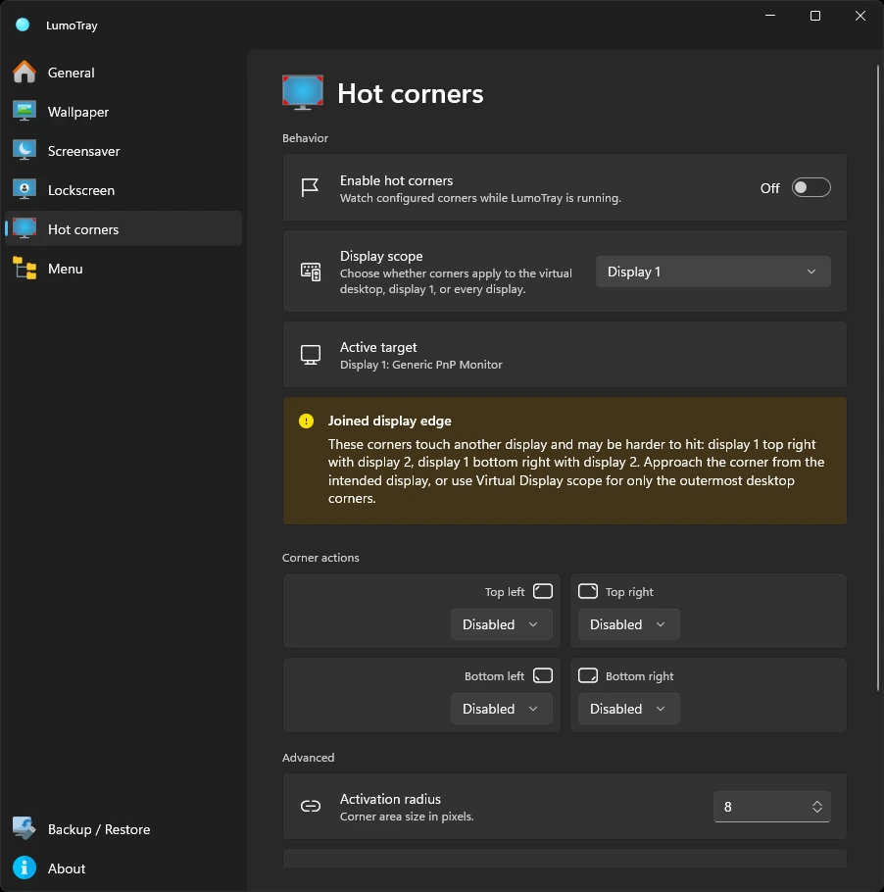Click the "Behavior" section label
Viewport: 884px width, 892px height.
pos(305,138)
